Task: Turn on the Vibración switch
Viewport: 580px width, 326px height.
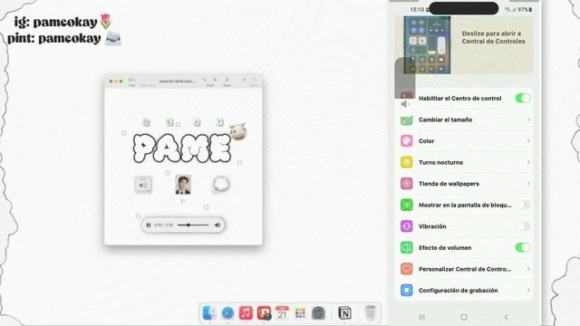Action: [523, 226]
